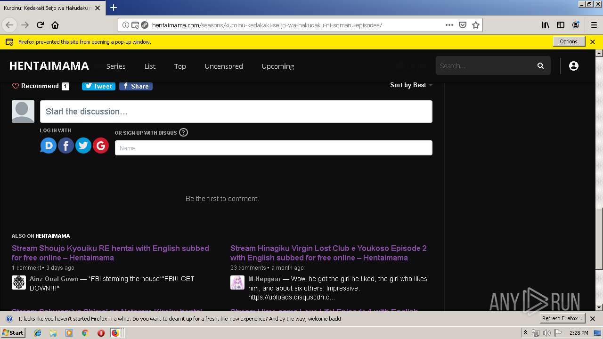Open Ainz Ooal Gown's profile name link

tap(54, 279)
